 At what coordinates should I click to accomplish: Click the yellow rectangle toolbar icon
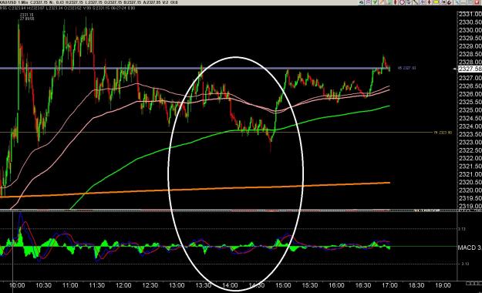436,2
